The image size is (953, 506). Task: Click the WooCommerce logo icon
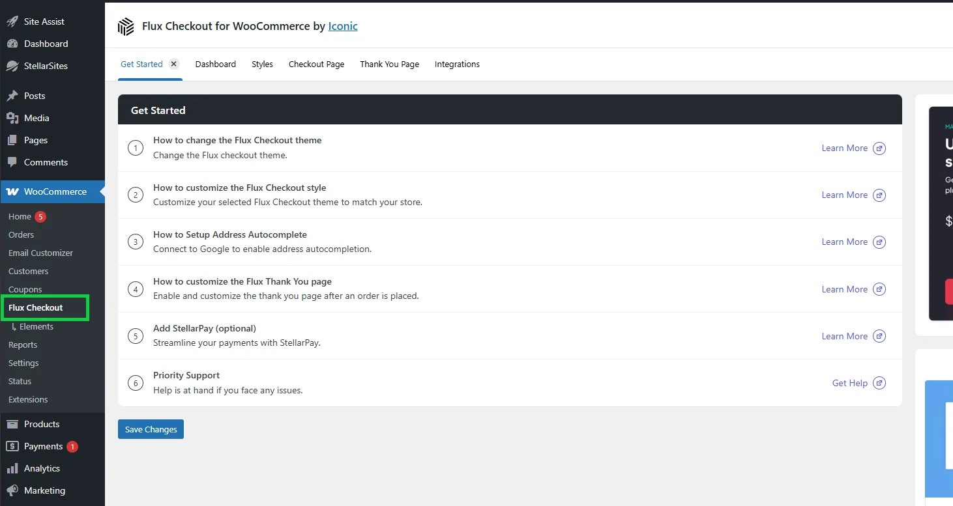point(12,191)
